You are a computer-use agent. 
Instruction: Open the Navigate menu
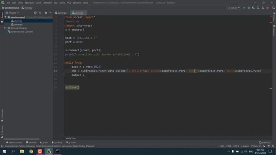pyautogui.click(x=29, y=3)
